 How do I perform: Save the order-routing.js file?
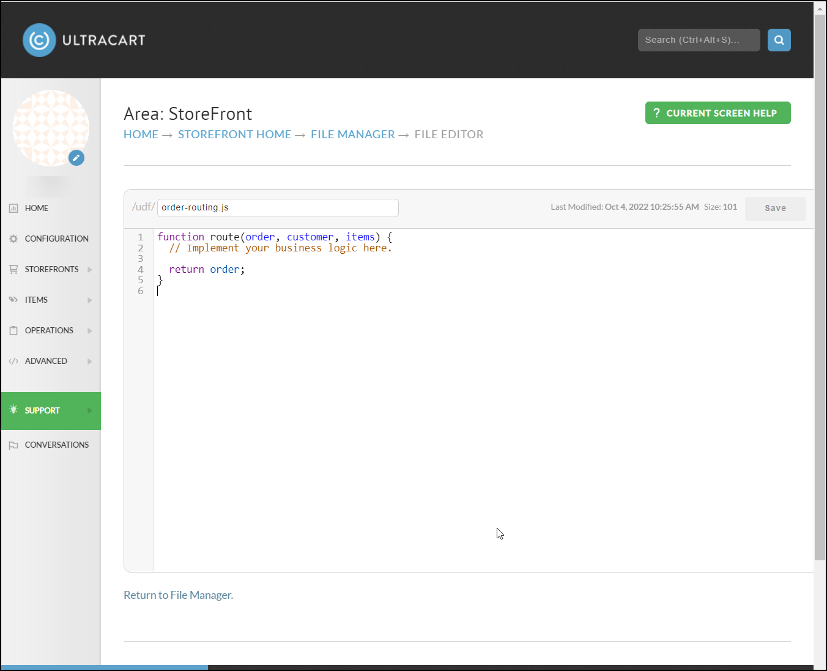(x=775, y=209)
